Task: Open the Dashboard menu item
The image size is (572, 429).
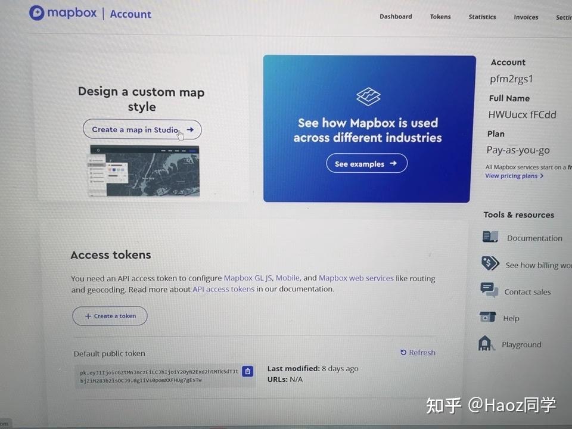Action: click(x=396, y=17)
